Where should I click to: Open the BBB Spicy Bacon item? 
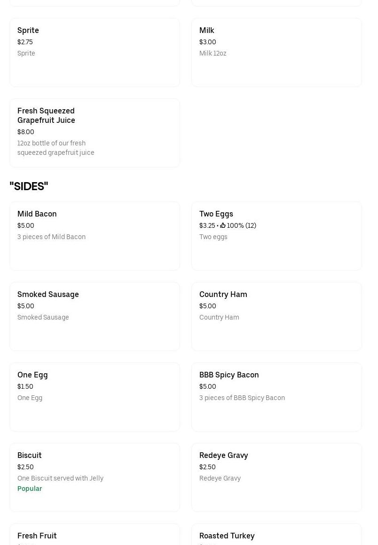(x=276, y=397)
